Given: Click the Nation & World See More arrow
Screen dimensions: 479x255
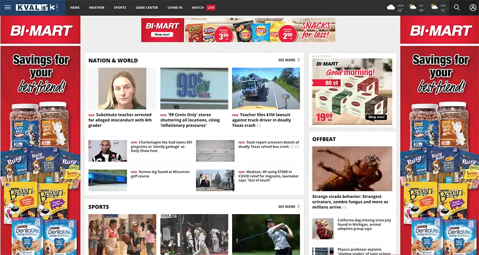Looking at the screenshot, I should pyautogui.click(x=298, y=60).
